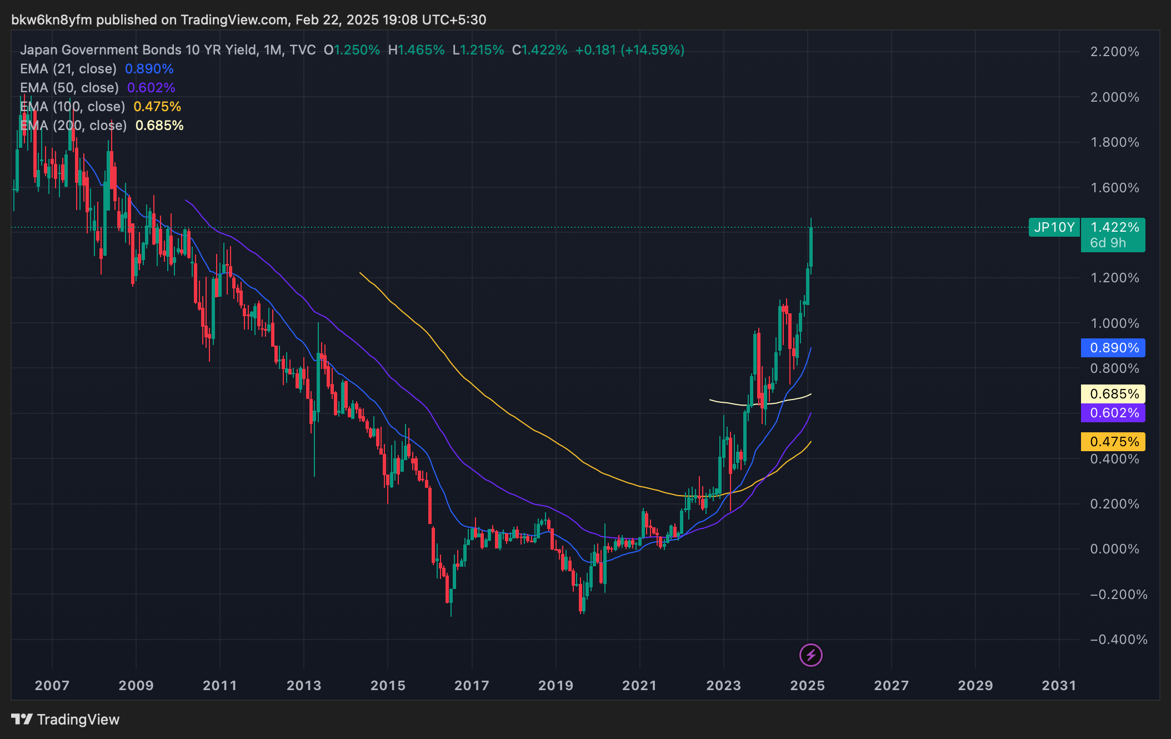Click the orange 0.475% EMA 100 label

[1113, 442]
